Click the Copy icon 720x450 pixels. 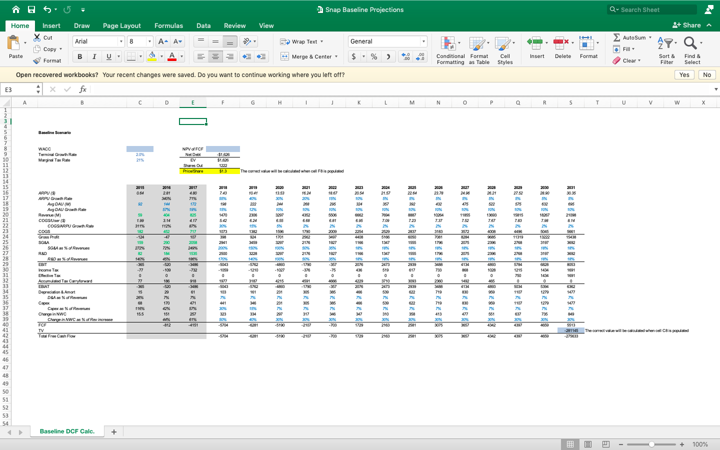coord(37,49)
